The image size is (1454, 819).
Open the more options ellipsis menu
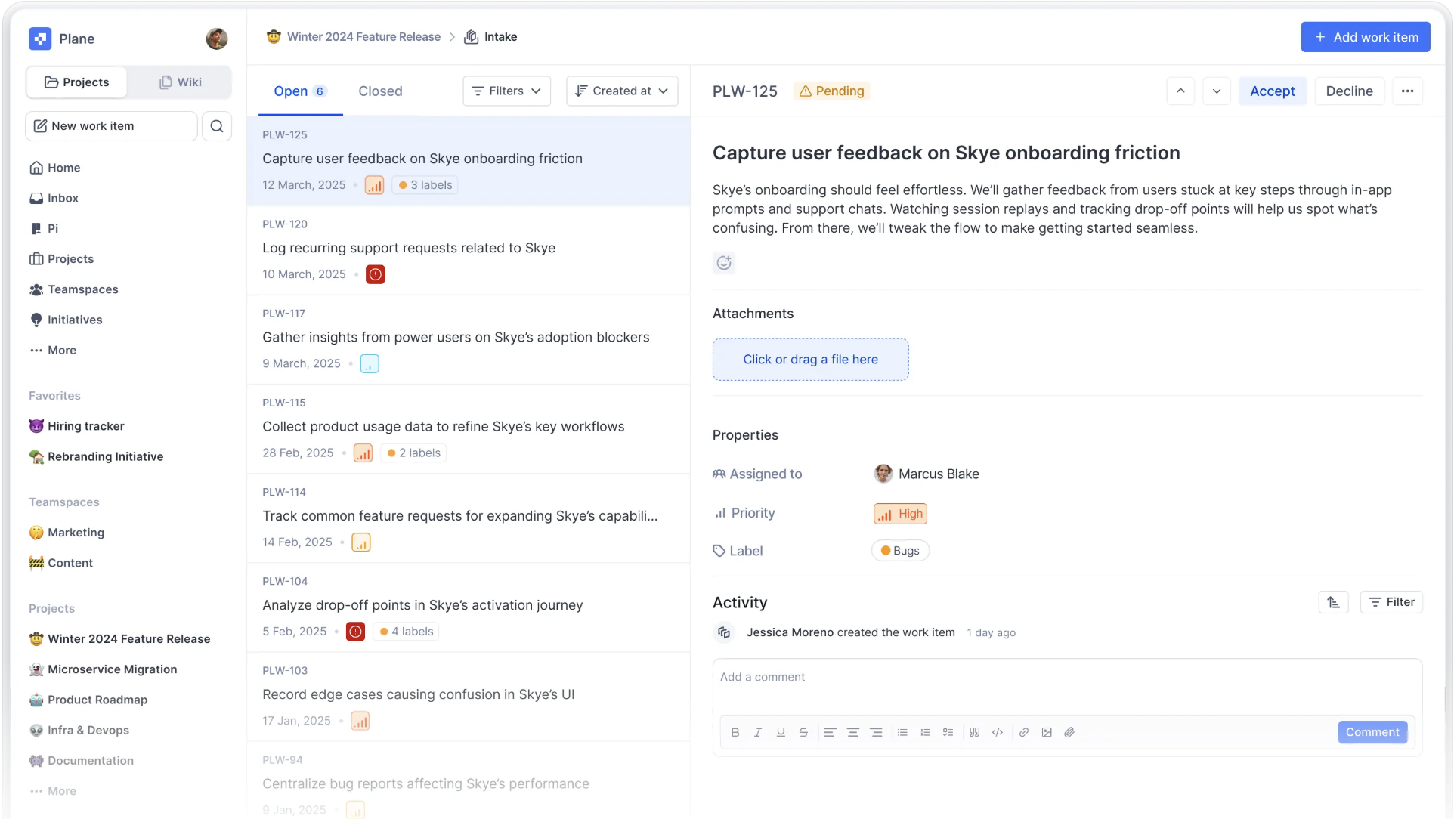pyautogui.click(x=1407, y=91)
